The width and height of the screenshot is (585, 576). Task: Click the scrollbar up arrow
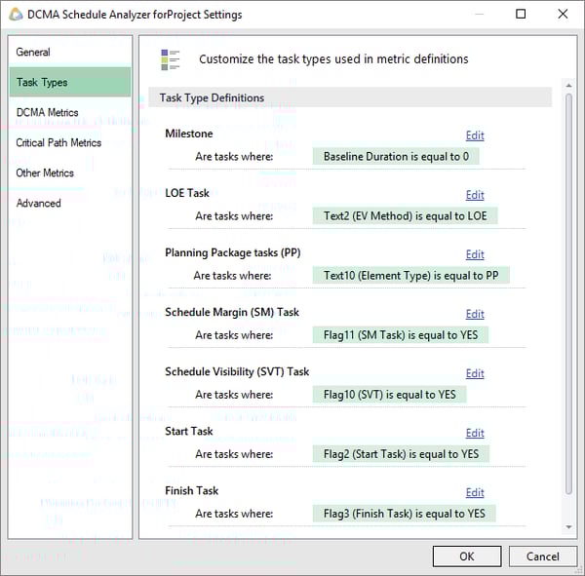pos(568,86)
